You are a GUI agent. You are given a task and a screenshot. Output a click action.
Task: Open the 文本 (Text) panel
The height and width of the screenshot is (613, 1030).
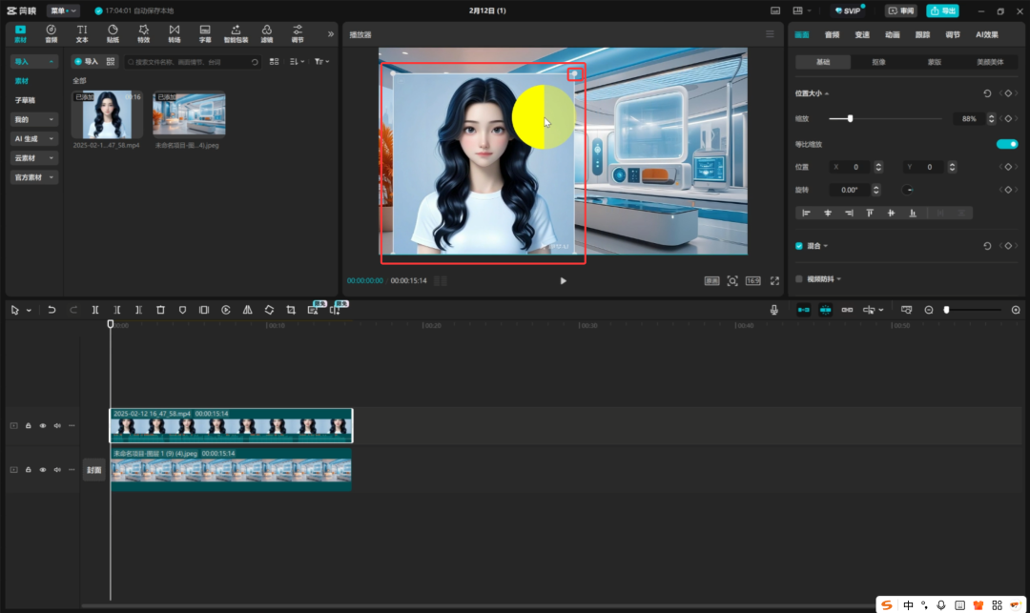tap(81, 33)
